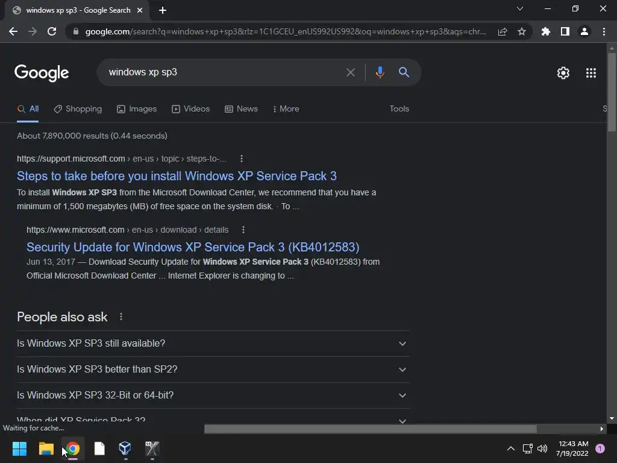This screenshot has width=617, height=463.
Task: Click the horizontal scrollbar thumb
Action: (371, 429)
